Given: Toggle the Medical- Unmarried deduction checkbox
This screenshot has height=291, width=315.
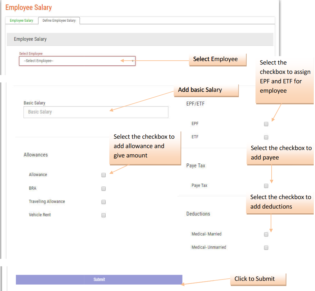Looking at the screenshot, I should coord(266,248).
